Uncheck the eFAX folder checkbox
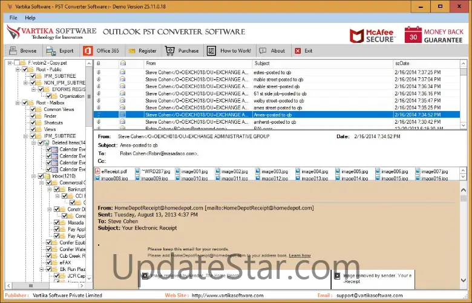Image resolution: width=472 pixels, height=303 pixels. (48, 263)
